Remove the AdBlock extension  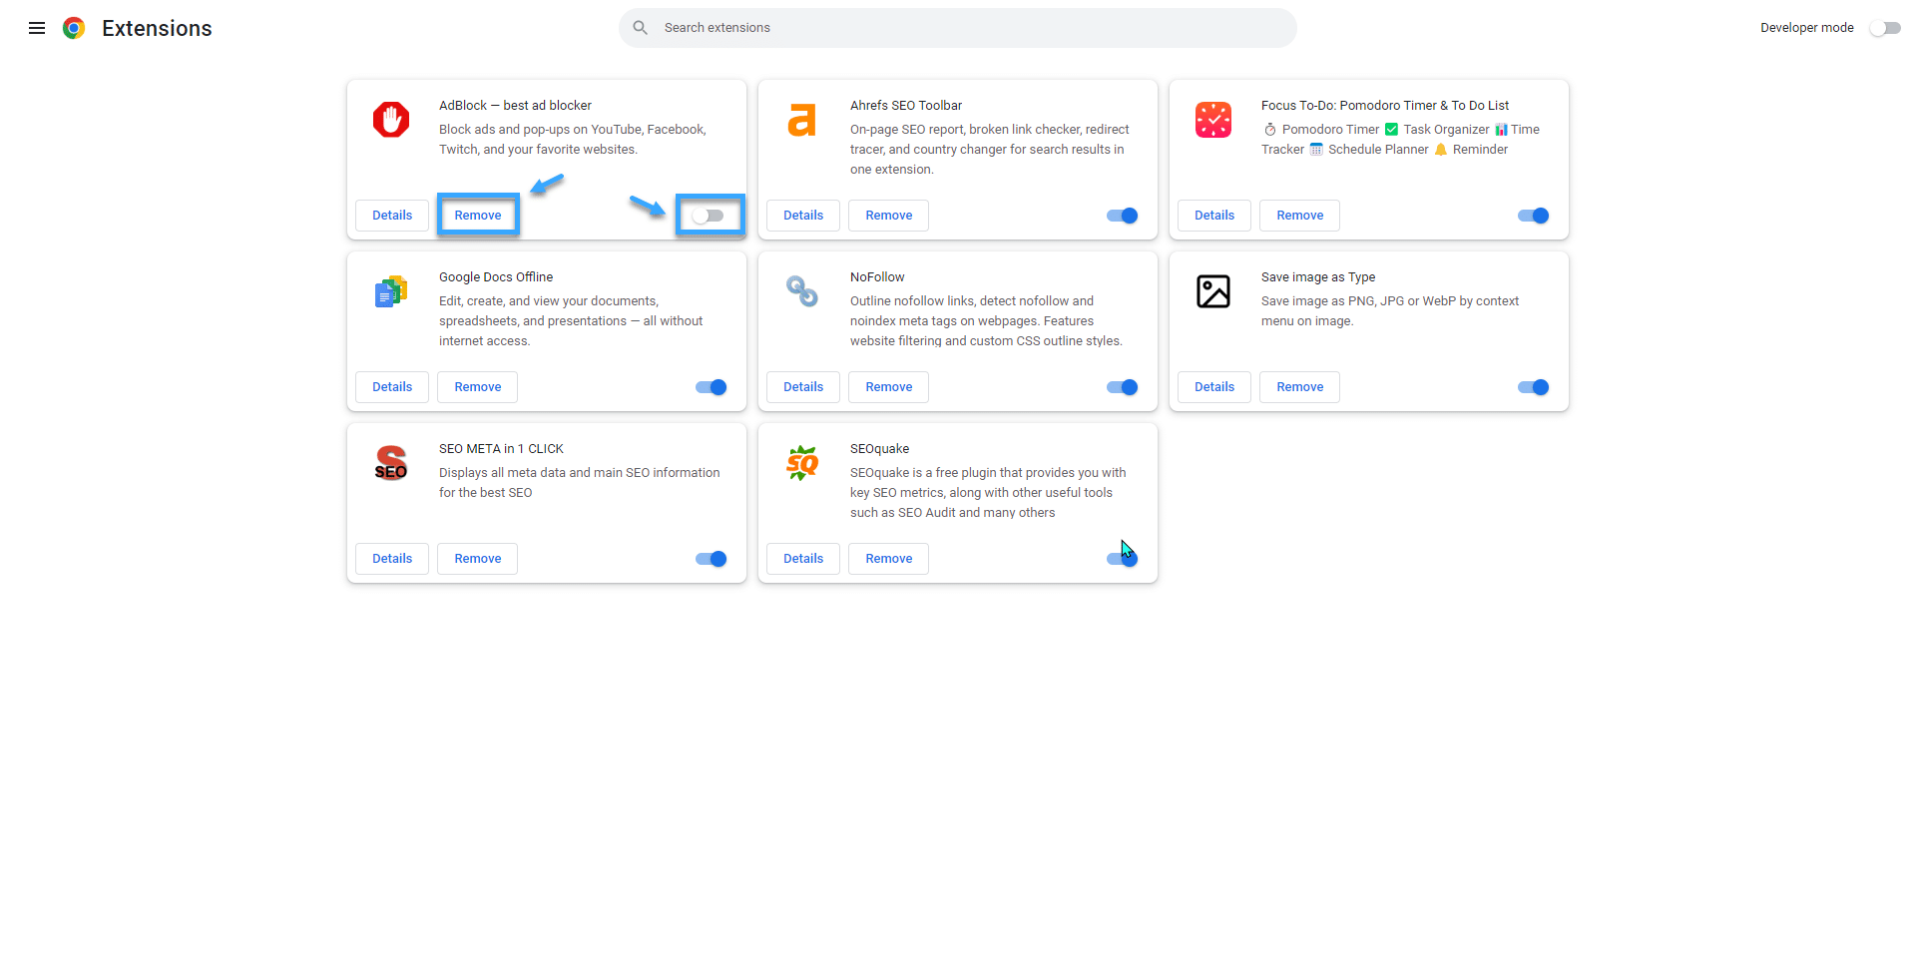pos(478,216)
